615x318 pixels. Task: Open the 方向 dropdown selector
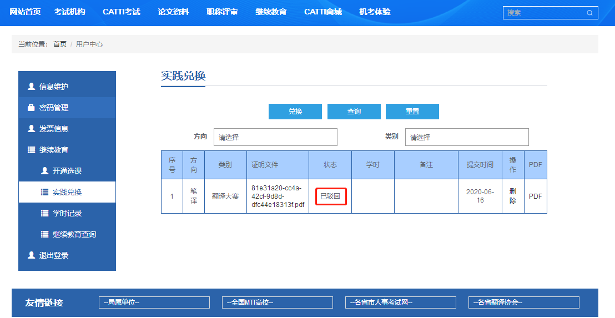pos(275,137)
